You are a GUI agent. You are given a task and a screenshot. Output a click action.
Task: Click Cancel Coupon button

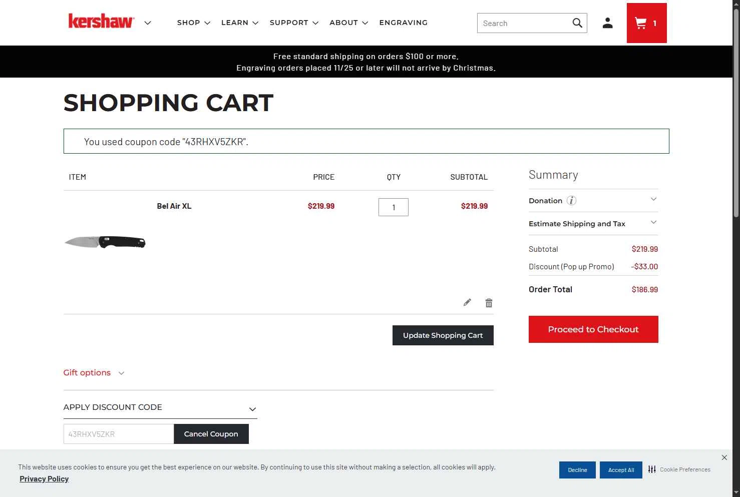211,434
